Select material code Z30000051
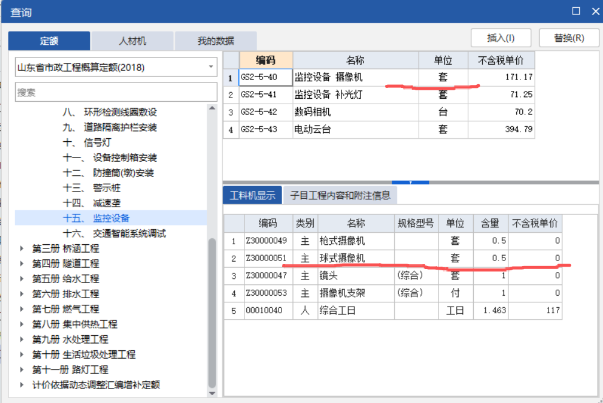The width and height of the screenshot is (603, 403). 268,258
